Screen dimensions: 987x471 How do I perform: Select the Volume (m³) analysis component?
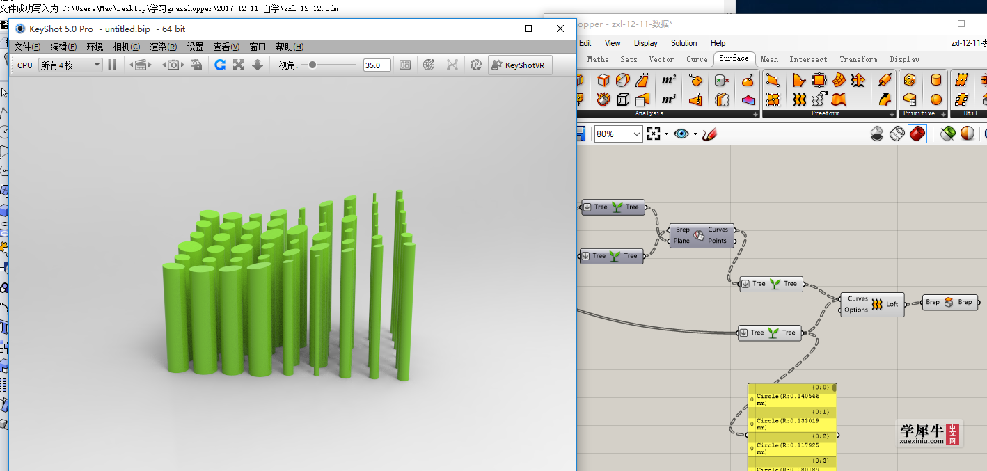[669, 99]
